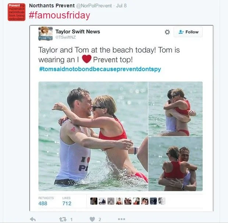The height and width of the screenshot is (223, 228).
Task: Open the bottom-right hugging photo
Action: 175,164
